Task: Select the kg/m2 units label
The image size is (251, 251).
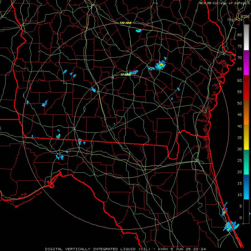Action: pos(235,20)
